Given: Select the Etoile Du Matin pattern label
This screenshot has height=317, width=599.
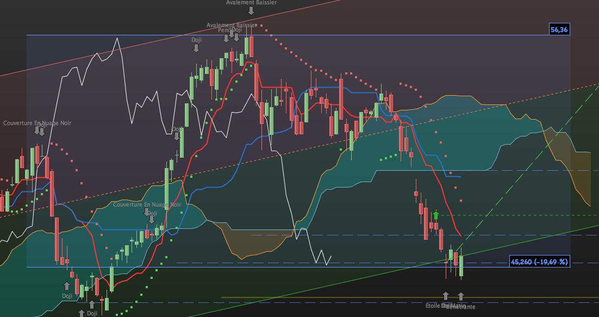Looking at the screenshot, I should click(x=445, y=306).
